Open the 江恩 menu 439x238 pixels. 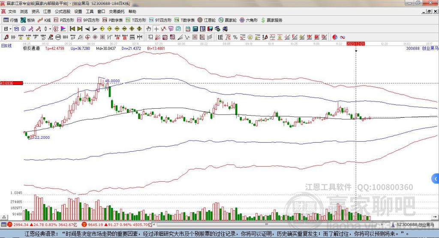[x=47, y=12]
